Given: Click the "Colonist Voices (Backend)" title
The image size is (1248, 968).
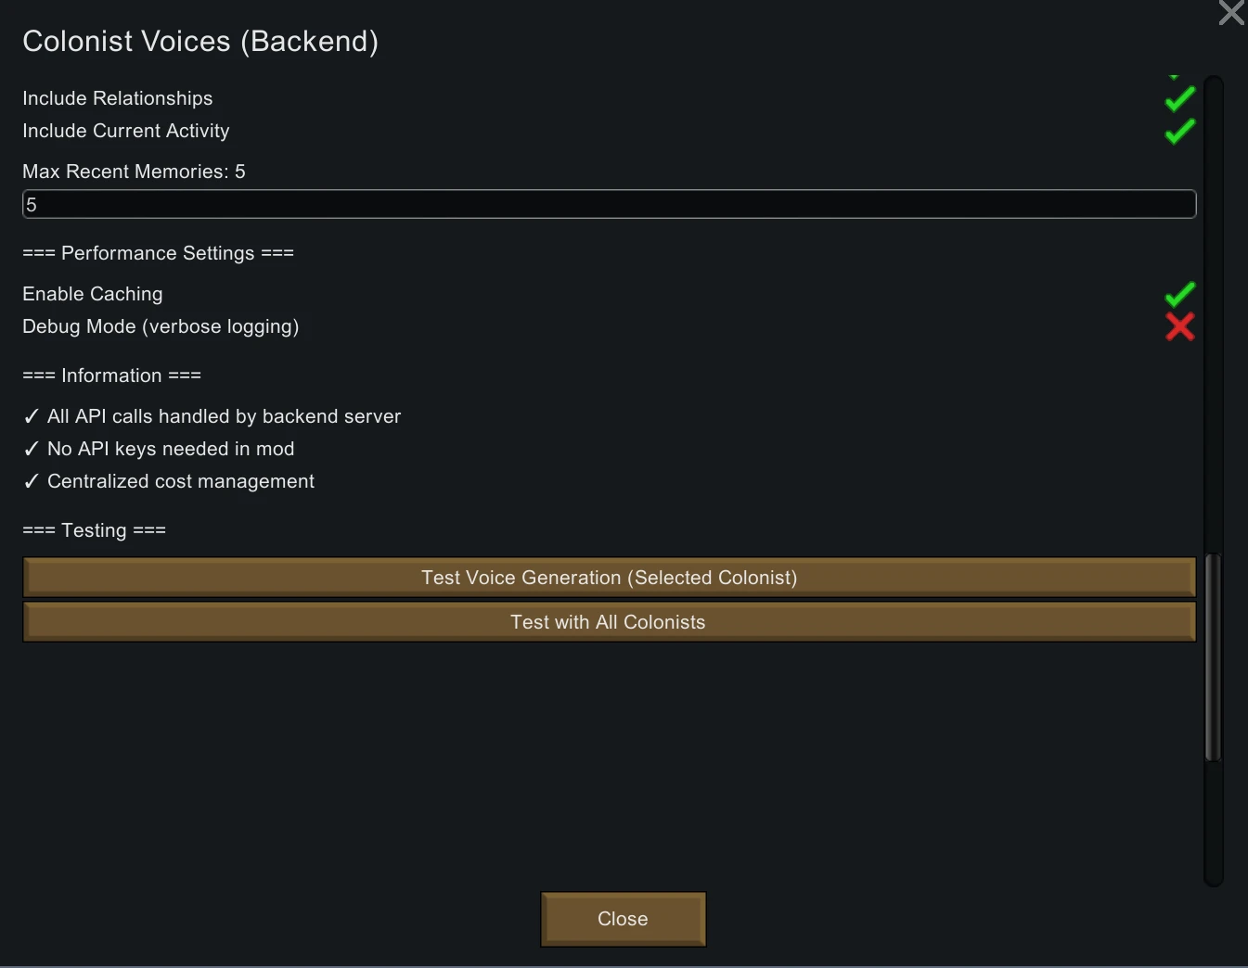Looking at the screenshot, I should 200,42.
